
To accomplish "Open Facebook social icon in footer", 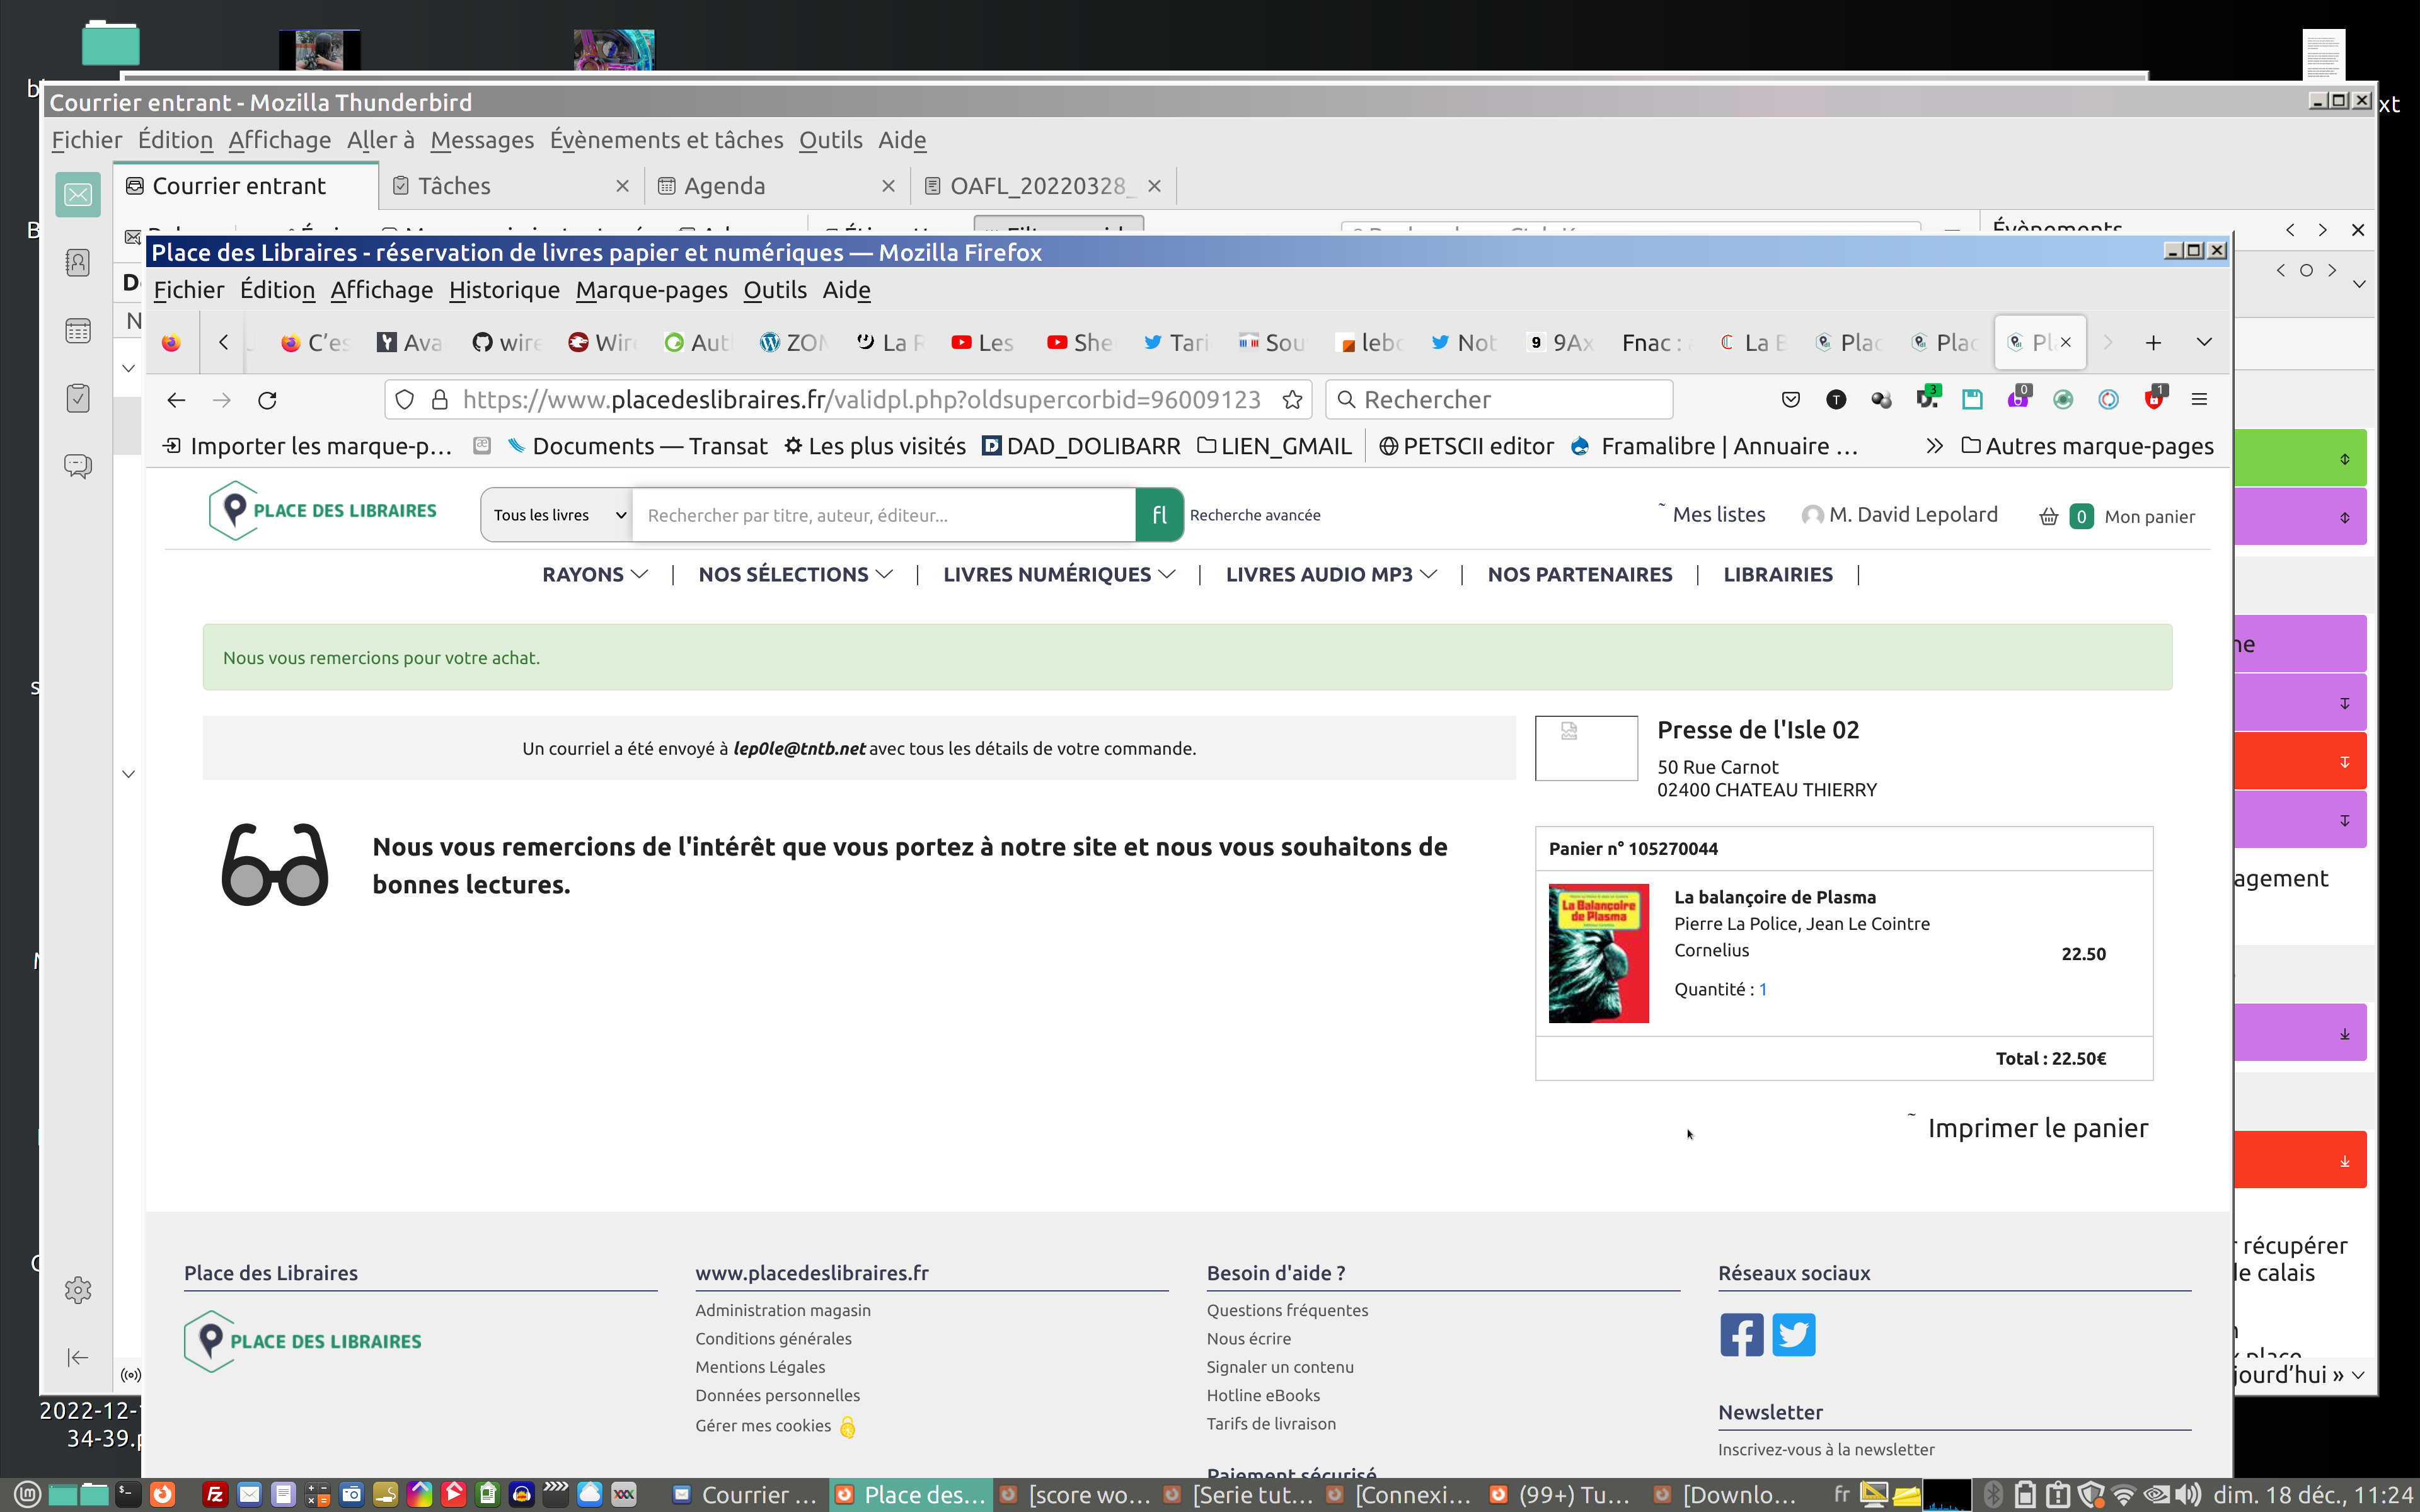I will [x=1741, y=1335].
